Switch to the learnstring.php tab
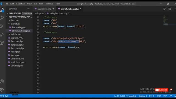This screenshot has width=176, height=99. coord(44,9)
